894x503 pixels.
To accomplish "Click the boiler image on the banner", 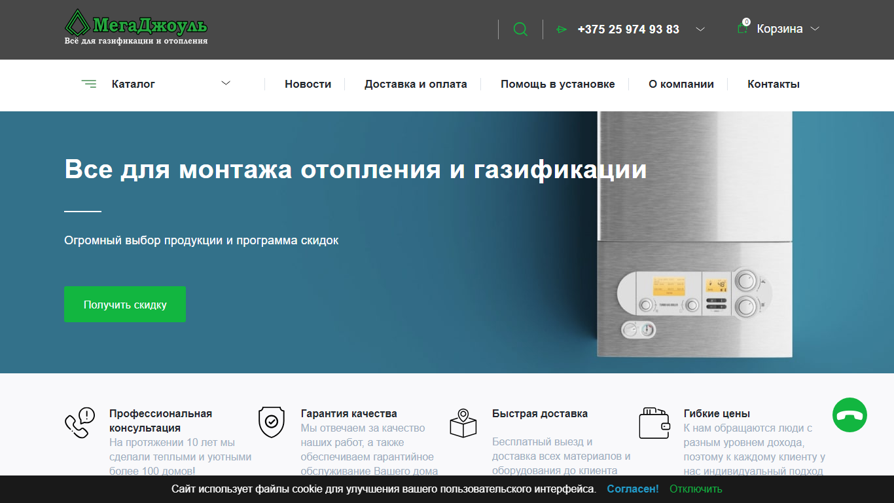I will point(695,235).
